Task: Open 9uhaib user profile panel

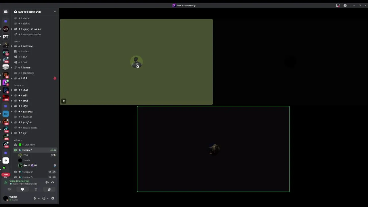Action: [x=17, y=198]
